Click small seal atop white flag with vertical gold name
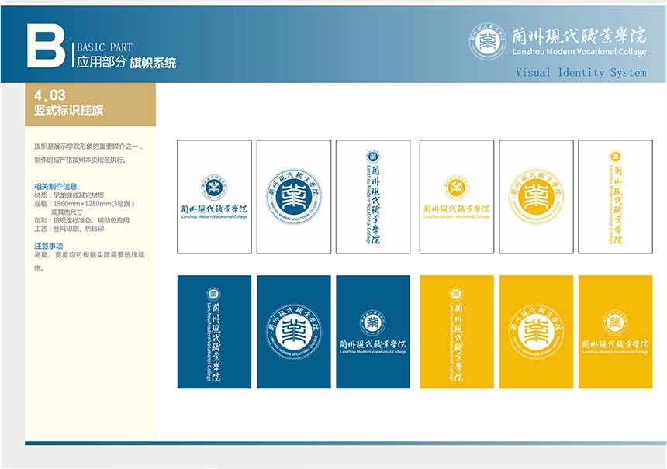This screenshot has height=469, width=667. point(615,156)
